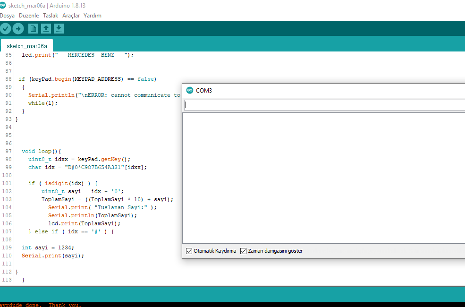
Task: Expand the Araçlar menu
Action: tap(71, 16)
